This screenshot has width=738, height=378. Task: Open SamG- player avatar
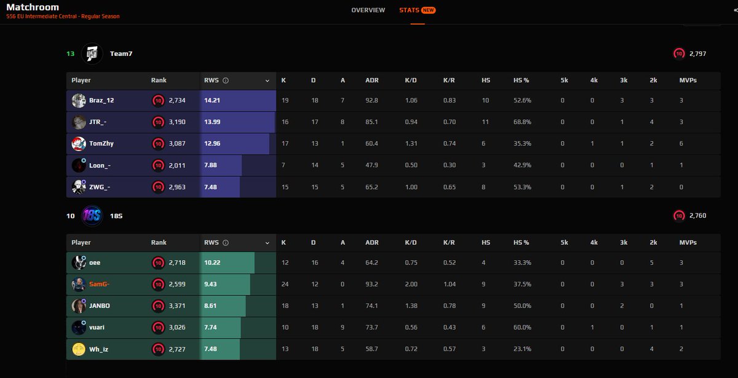tap(79, 284)
